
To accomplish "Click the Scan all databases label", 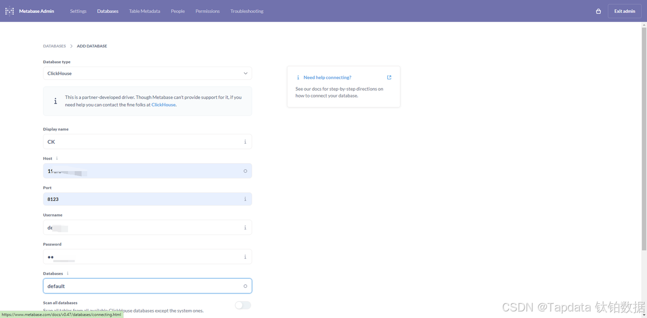I will (60, 303).
